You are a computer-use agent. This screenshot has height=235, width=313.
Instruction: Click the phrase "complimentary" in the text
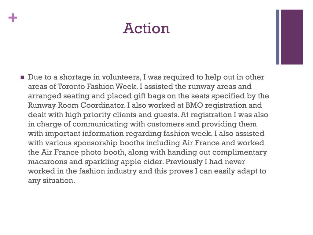click(240, 152)
